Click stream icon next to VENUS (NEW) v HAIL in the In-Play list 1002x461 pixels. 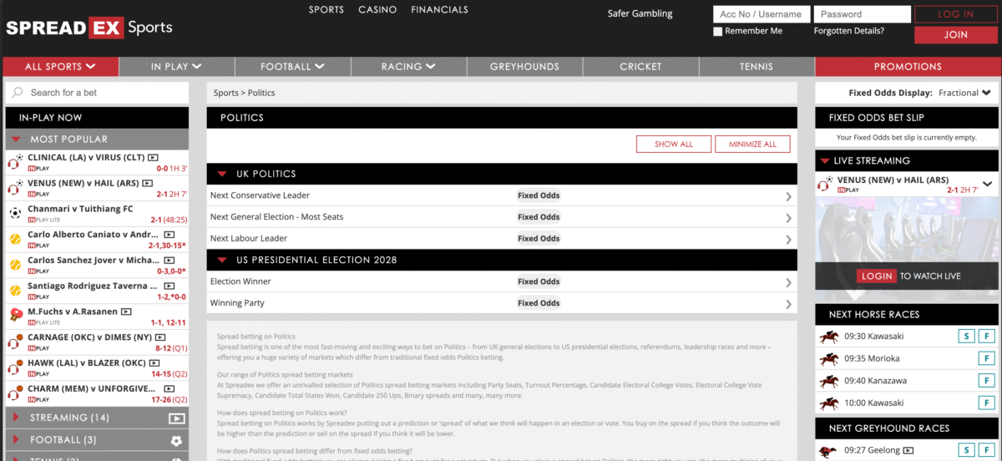click(x=147, y=182)
